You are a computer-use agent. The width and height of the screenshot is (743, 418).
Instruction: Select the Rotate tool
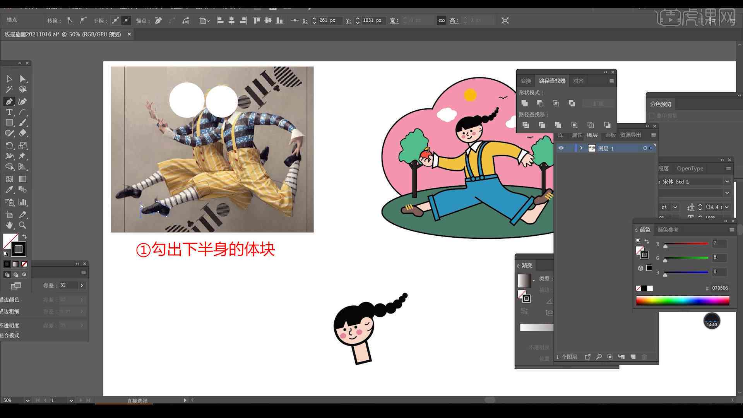[x=9, y=146]
